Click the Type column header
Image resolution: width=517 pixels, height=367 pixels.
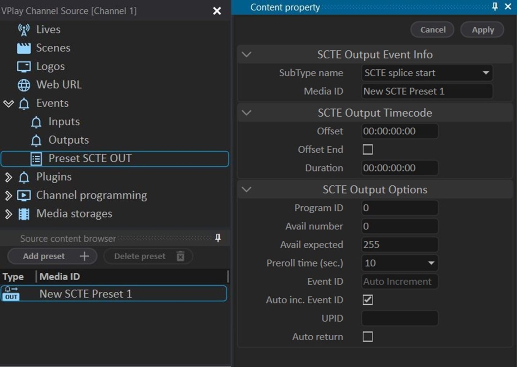pyautogui.click(x=13, y=277)
